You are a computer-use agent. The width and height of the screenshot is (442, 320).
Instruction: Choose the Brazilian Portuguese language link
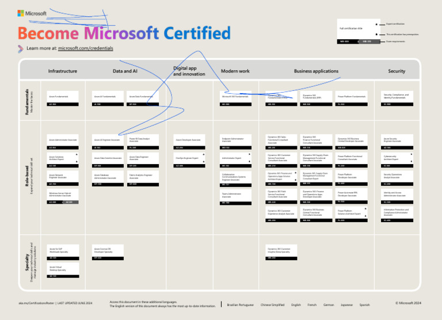click(x=240, y=305)
